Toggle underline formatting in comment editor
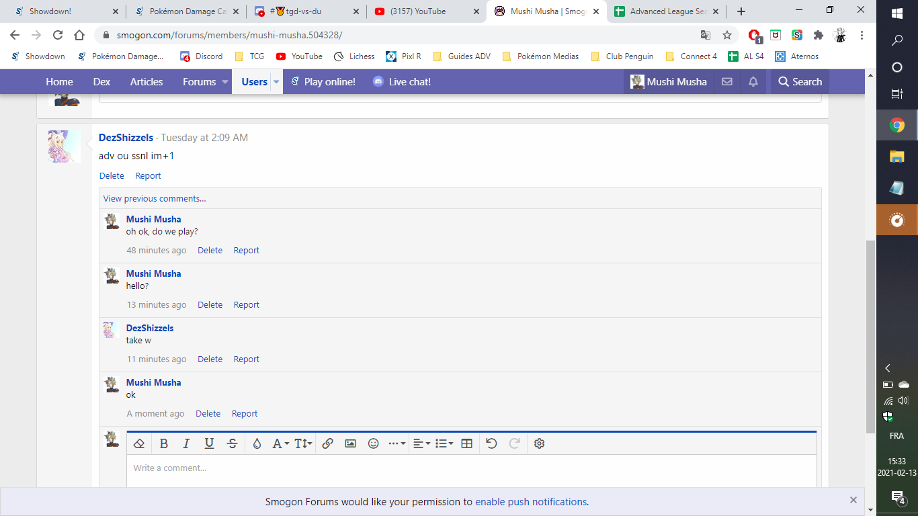This screenshot has height=516, width=918. coord(210,443)
